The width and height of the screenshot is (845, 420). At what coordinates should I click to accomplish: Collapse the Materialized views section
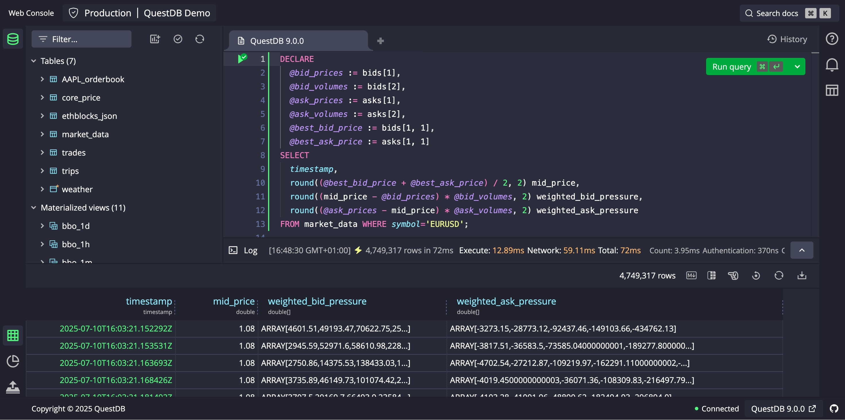pos(34,207)
